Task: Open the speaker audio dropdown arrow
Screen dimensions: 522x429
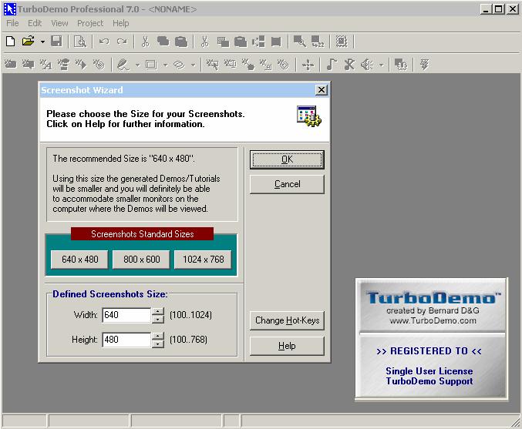Action: (382, 65)
